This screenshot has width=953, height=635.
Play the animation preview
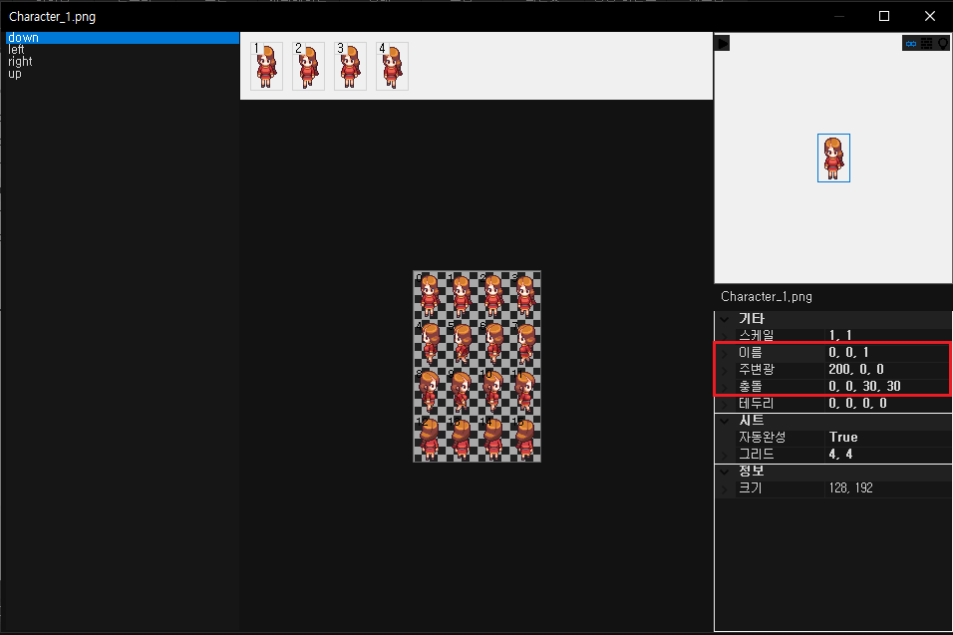pyautogui.click(x=724, y=43)
